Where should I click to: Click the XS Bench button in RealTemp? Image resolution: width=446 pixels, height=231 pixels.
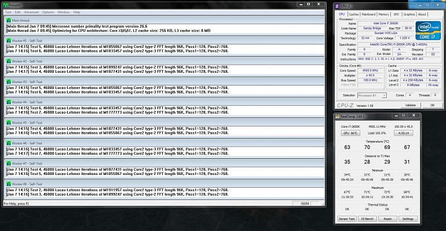tap(367, 219)
